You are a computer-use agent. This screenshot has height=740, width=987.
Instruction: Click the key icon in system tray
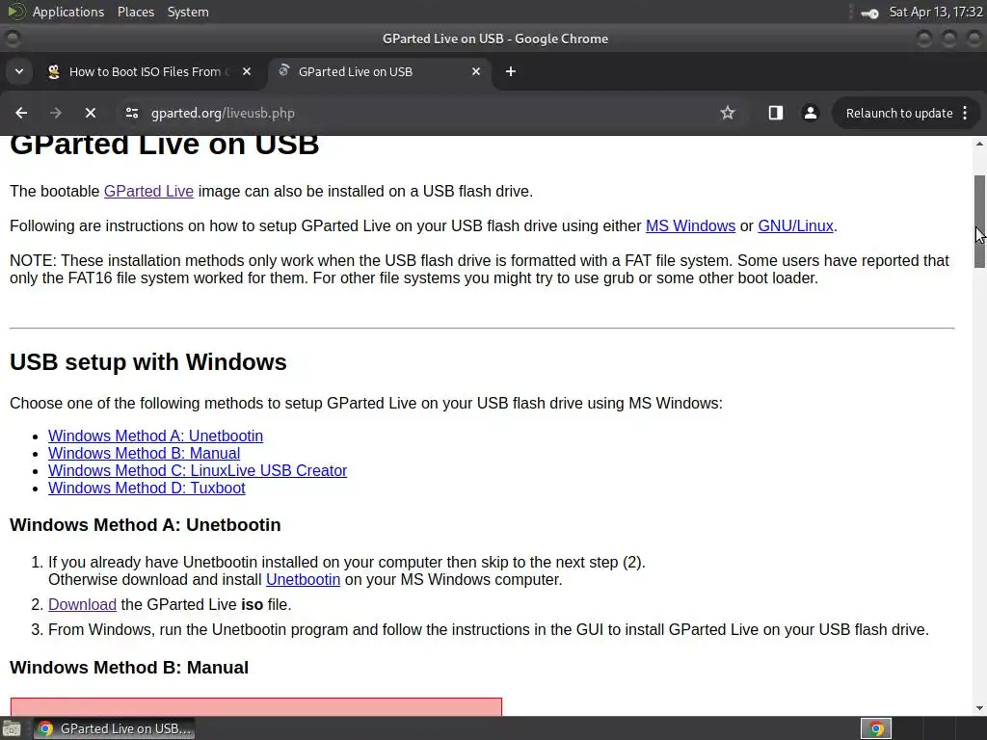[869, 13]
